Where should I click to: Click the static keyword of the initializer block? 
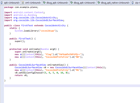(x=13, y=28)
